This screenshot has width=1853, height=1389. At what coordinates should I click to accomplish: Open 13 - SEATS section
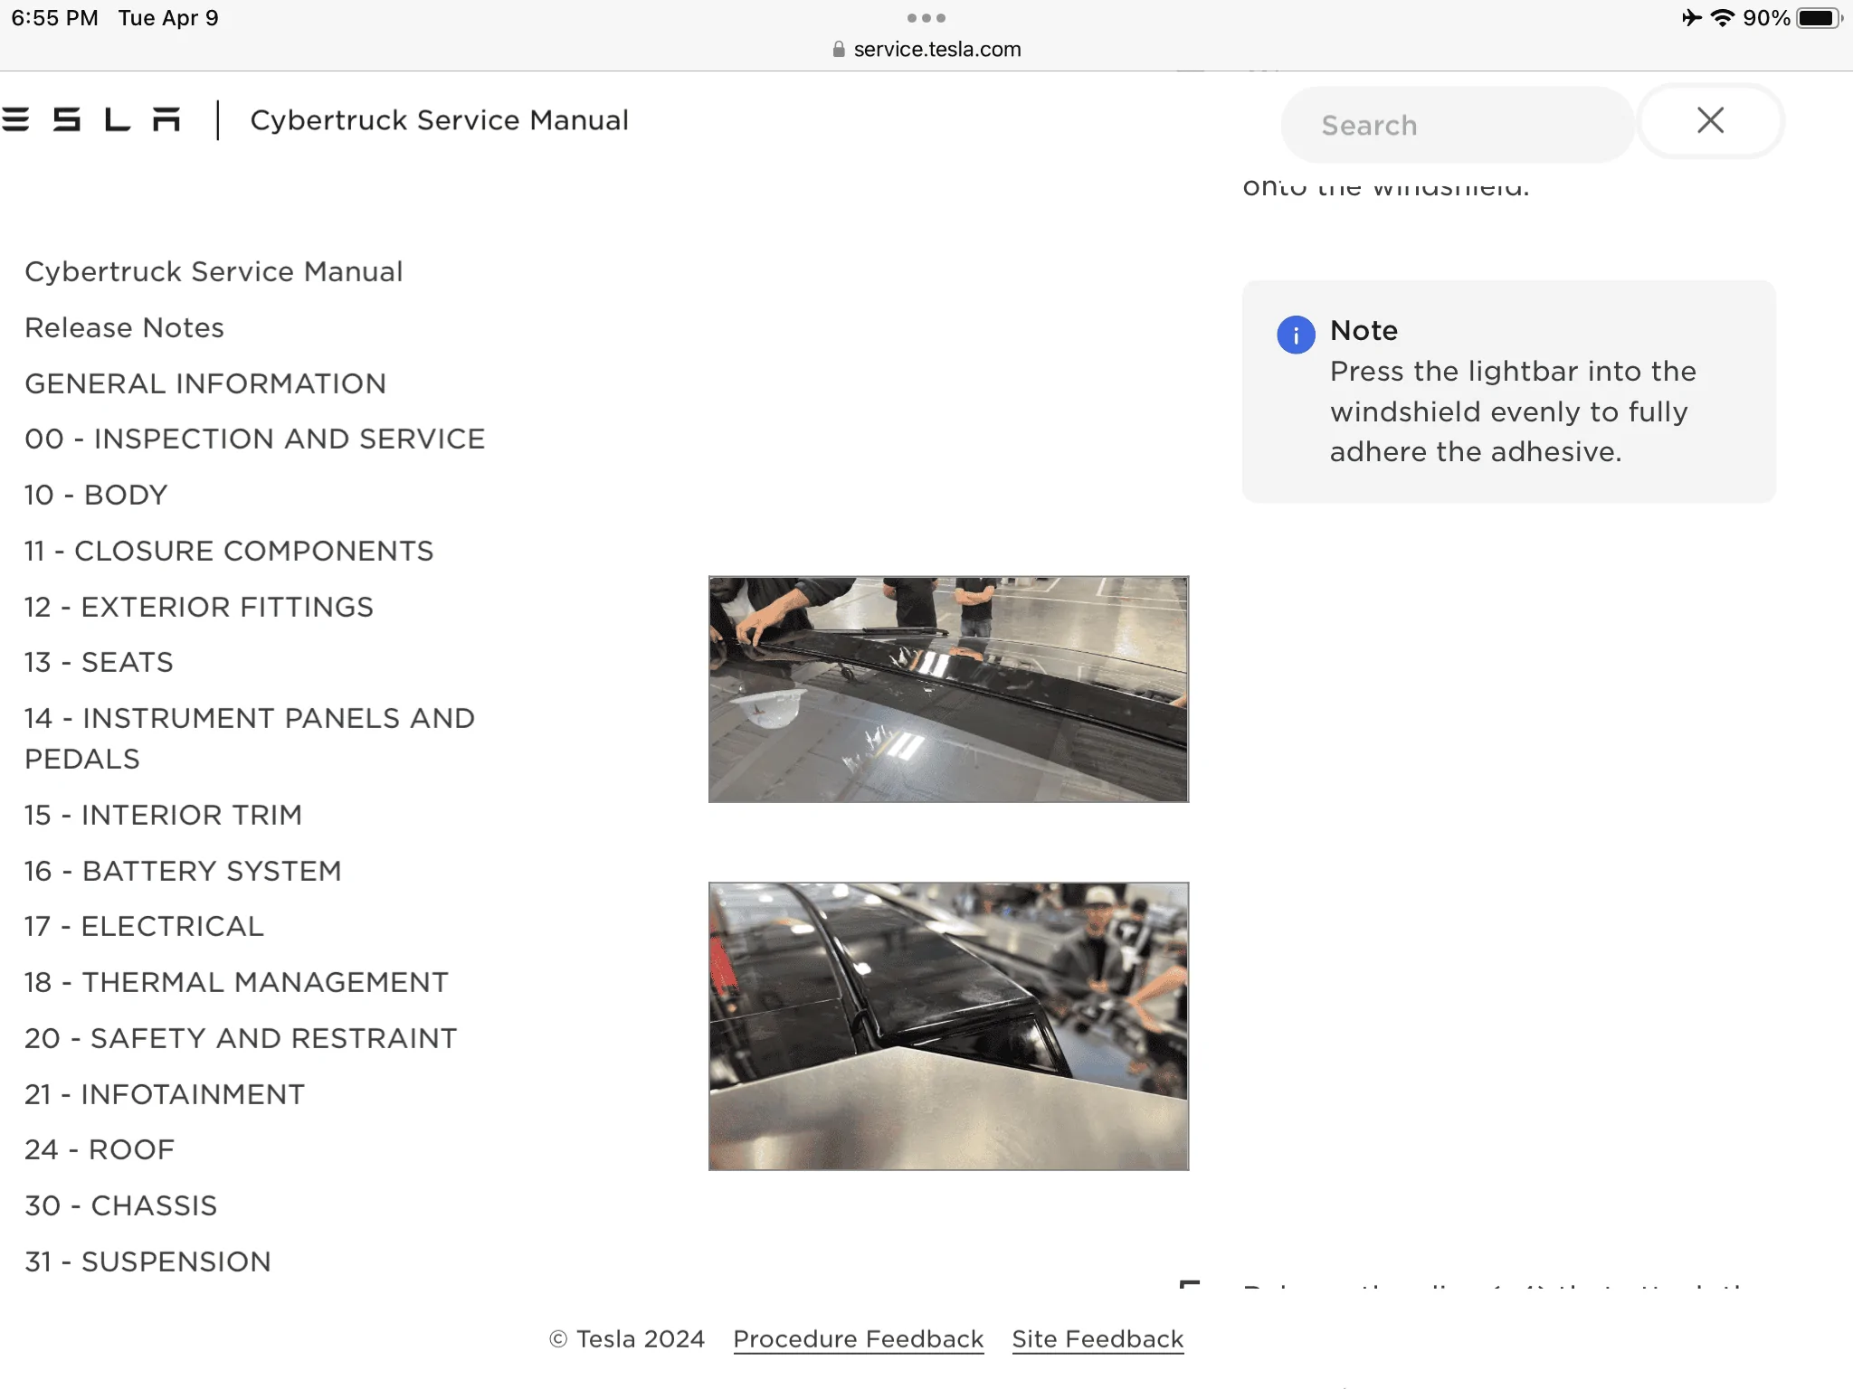click(x=99, y=662)
